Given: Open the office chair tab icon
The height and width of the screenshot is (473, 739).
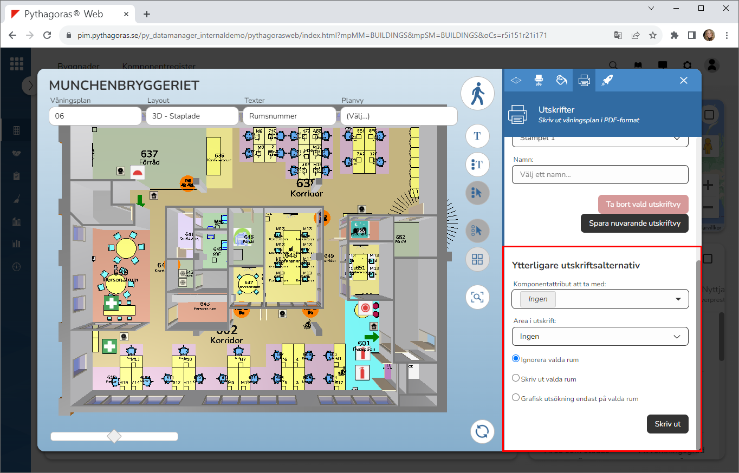Looking at the screenshot, I should pyautogui.click(x=539, y=81).
